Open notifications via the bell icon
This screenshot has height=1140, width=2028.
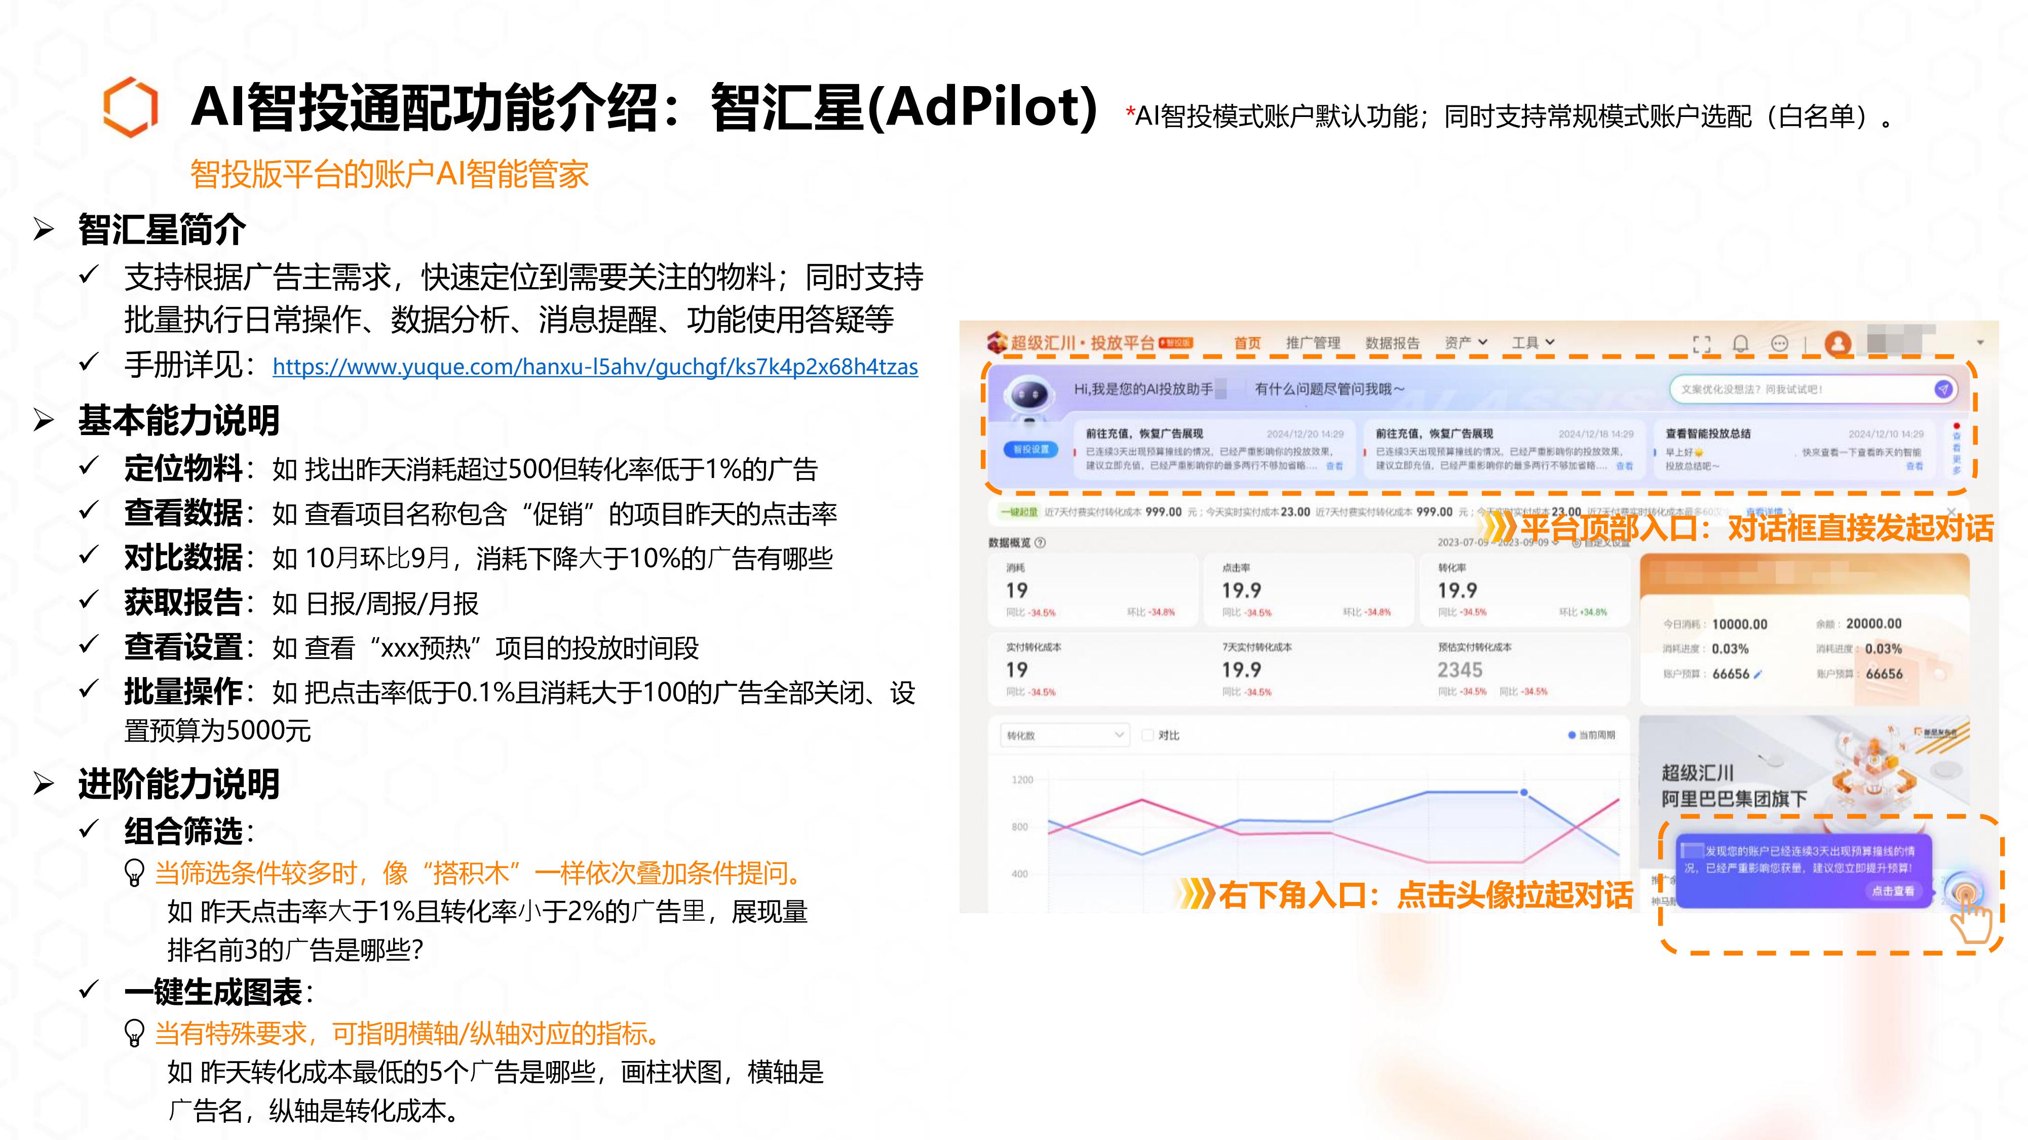tap(1741, 343)
